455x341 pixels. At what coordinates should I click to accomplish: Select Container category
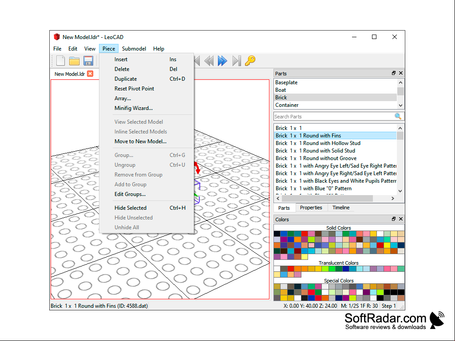[336, 105]
